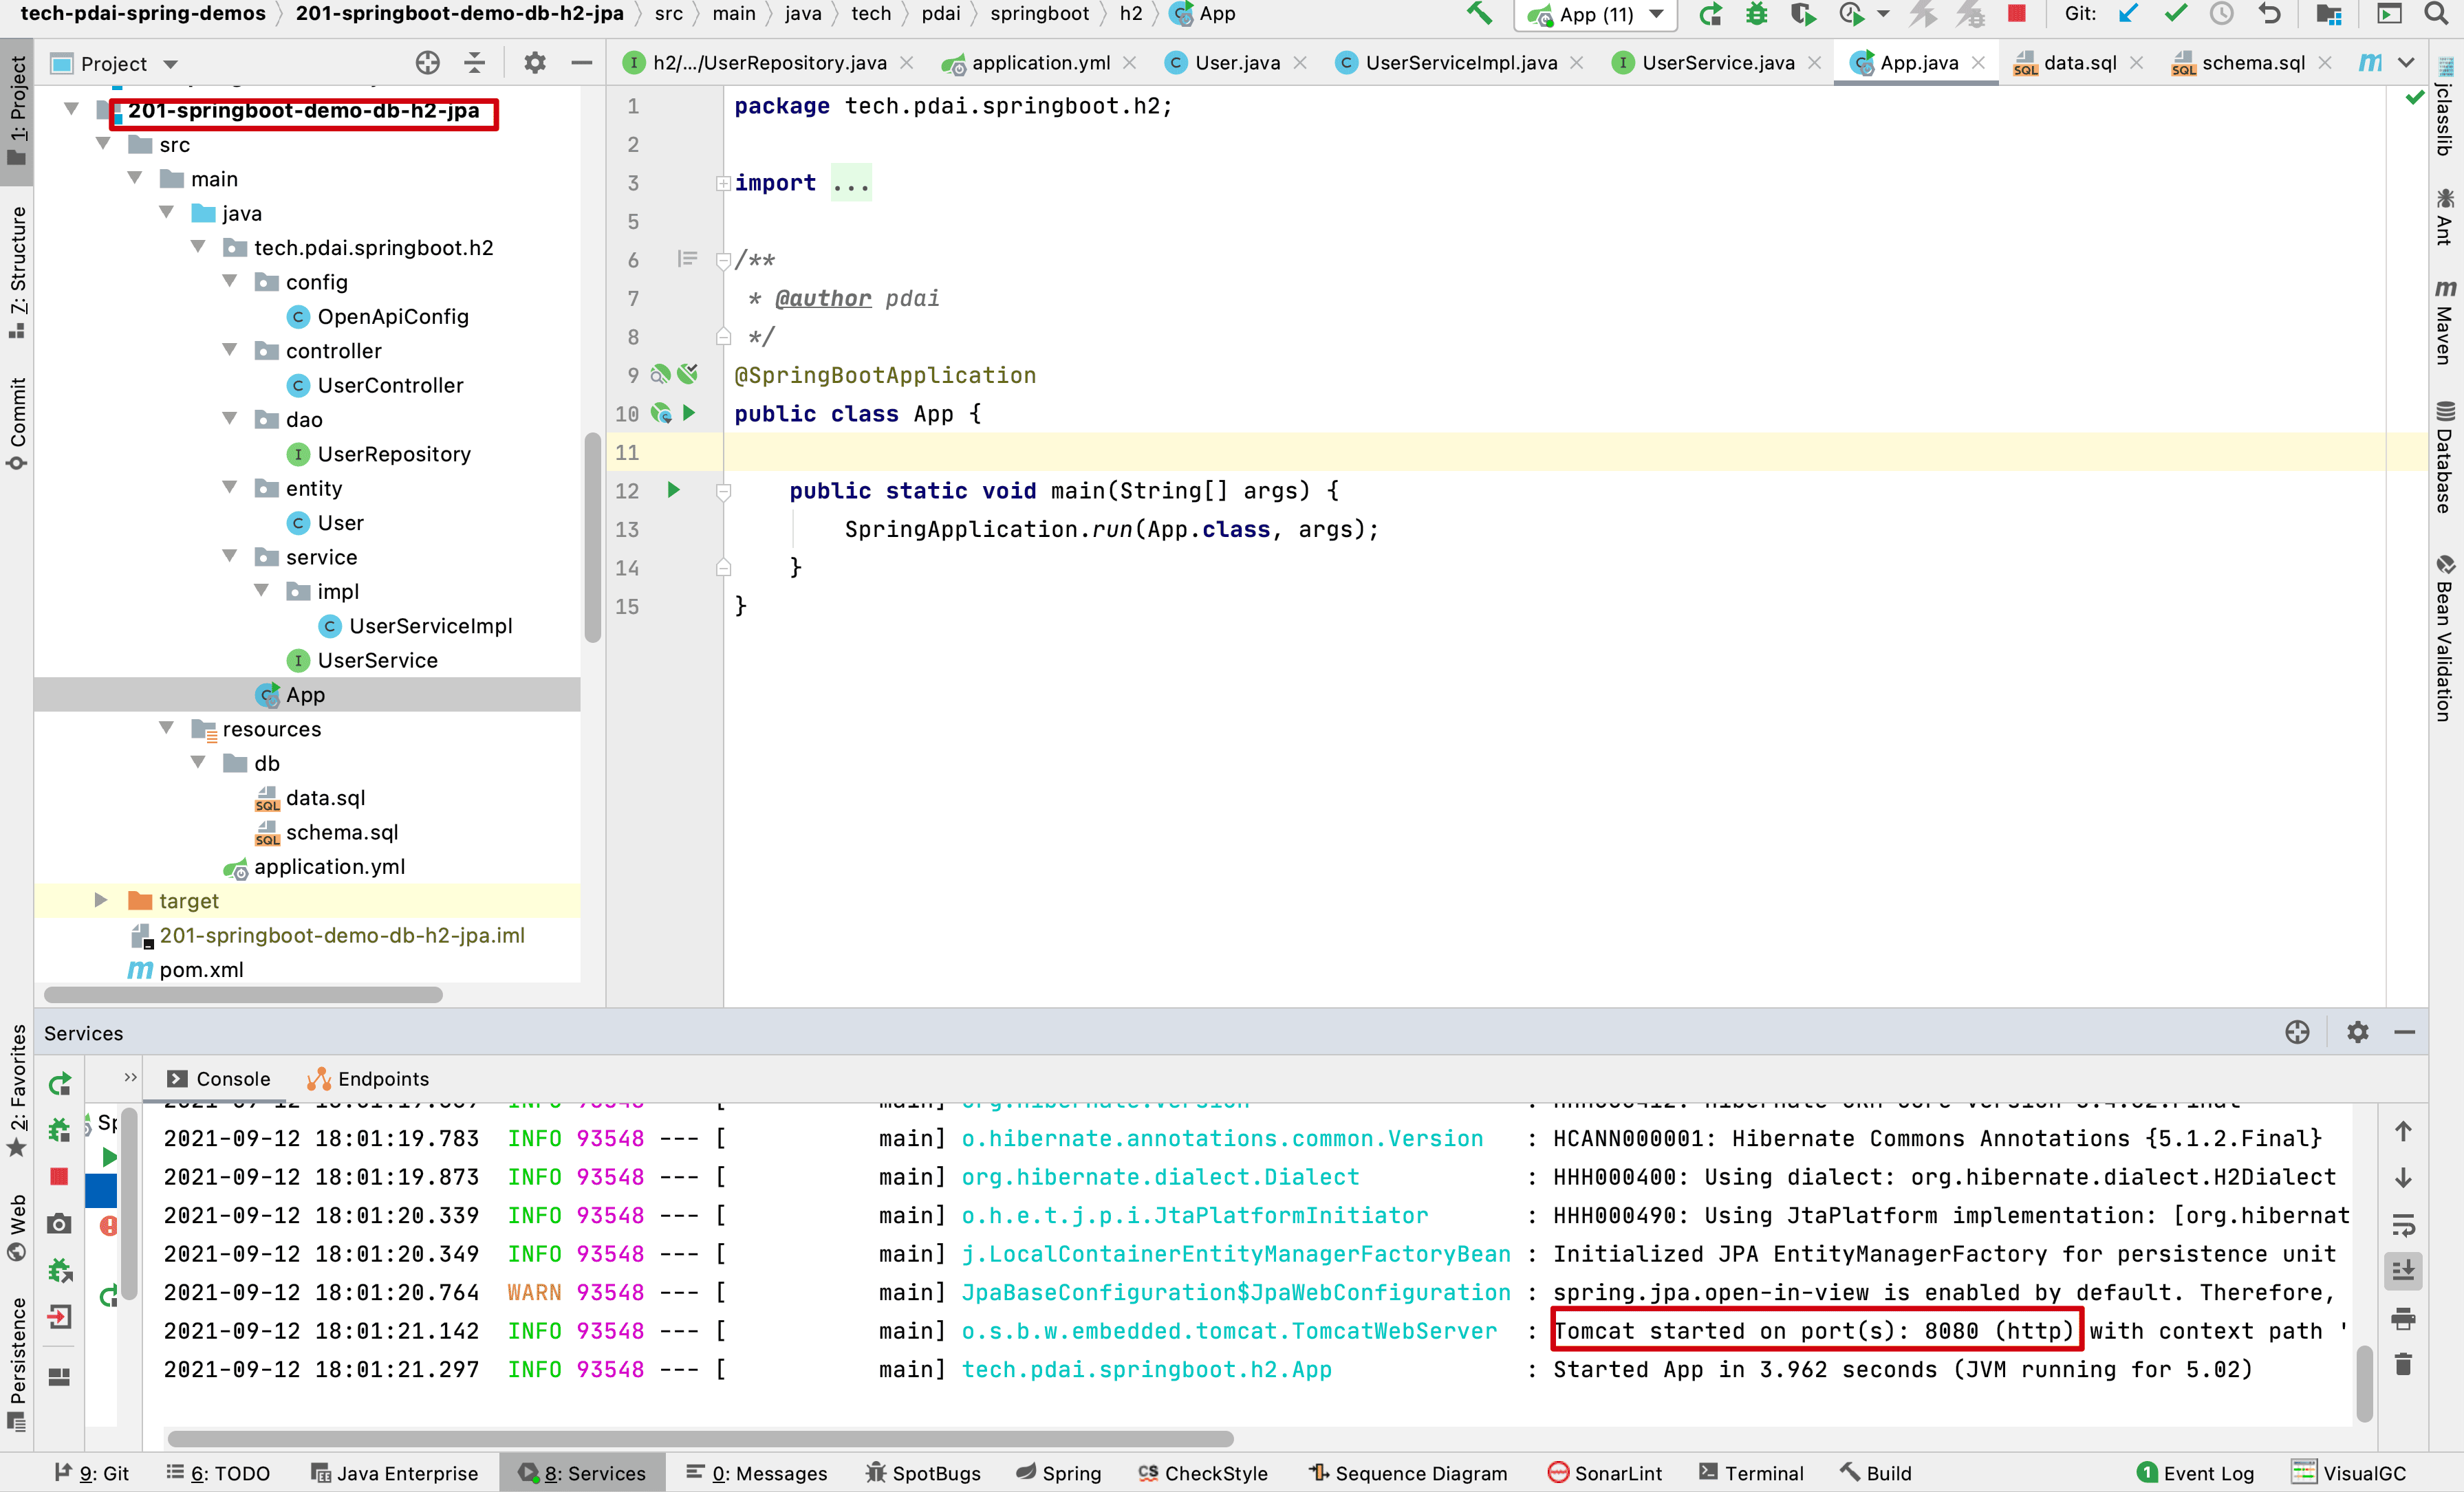This screenshot has height=1492, width=2464.
Task: Click the Search Everywhere magnifier icon
Action: tap(2436, 14)
